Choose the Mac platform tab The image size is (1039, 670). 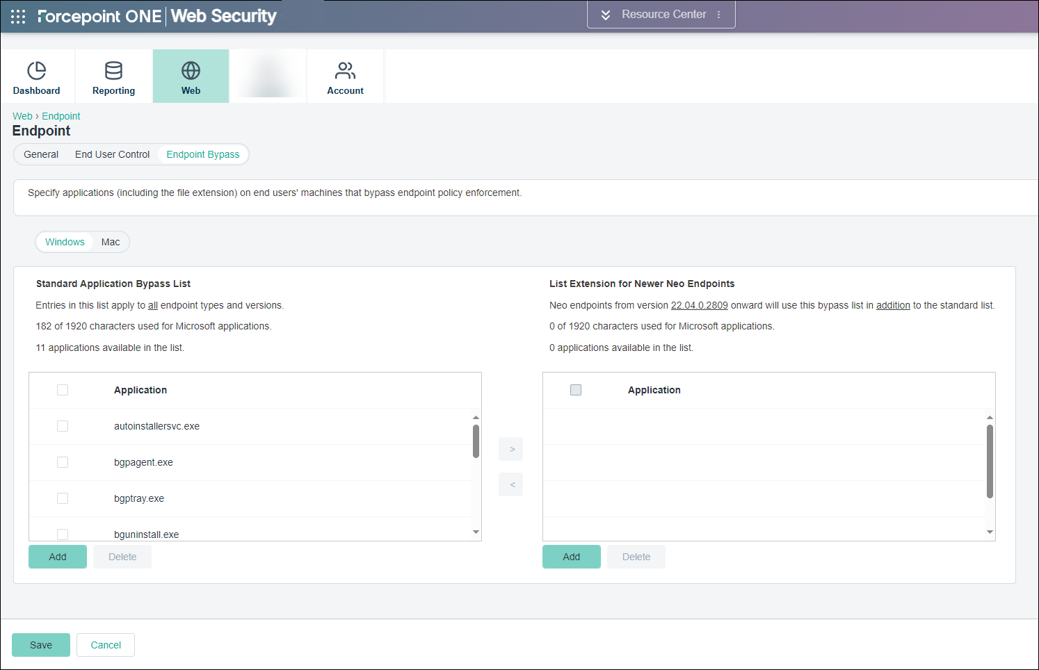click(111, 242)
